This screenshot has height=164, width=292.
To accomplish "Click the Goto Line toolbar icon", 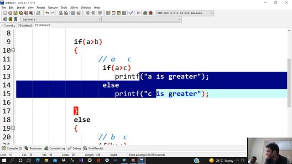I will click(78, 13).
